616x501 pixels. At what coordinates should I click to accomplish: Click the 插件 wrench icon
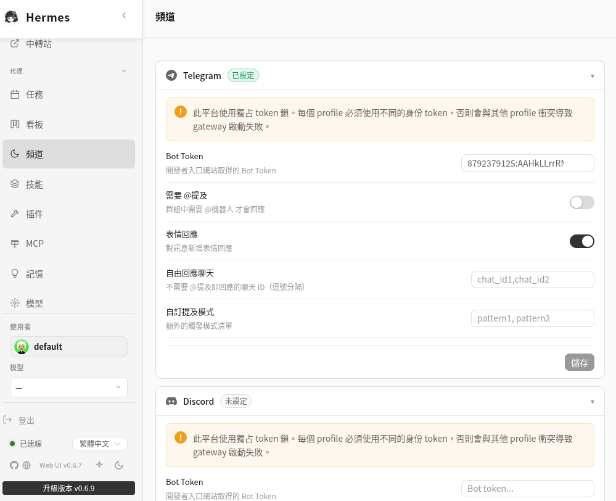[15, 214]
